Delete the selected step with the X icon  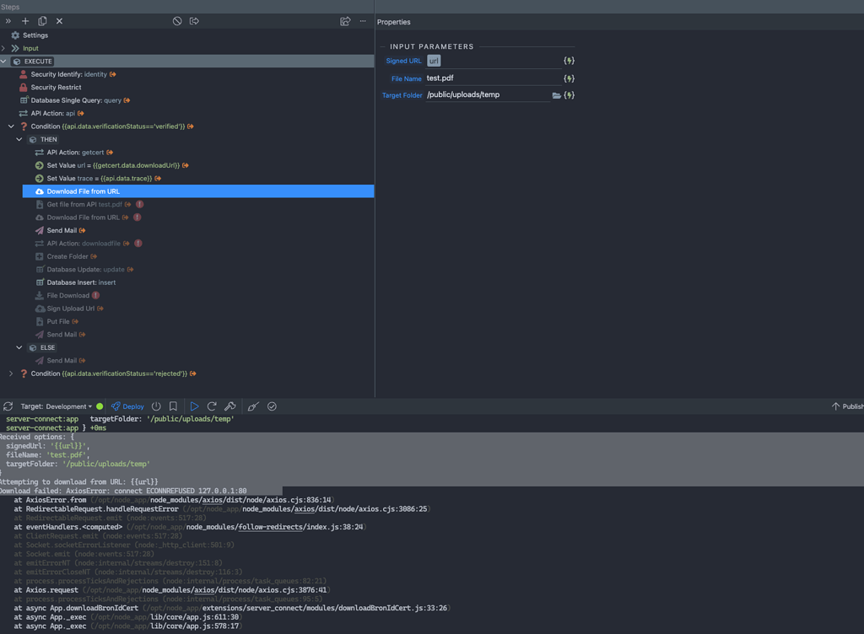pyautogui.click(x=59, y=20)
